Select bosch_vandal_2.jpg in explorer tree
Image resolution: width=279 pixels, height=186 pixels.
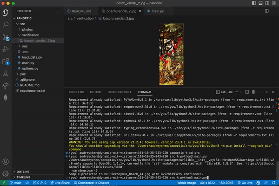[x=38, y=41]
